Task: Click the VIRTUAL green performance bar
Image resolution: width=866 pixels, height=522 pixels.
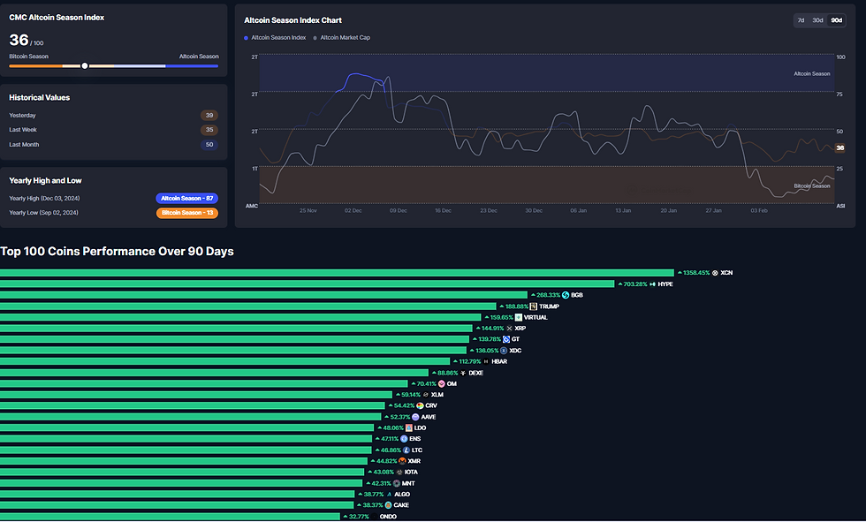Action: coord(240,317)
